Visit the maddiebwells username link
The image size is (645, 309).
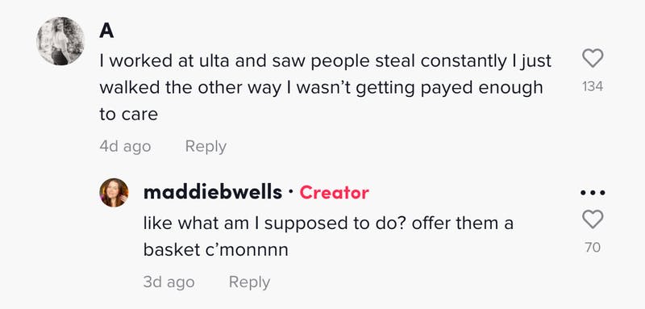click(x=213, y=193)
